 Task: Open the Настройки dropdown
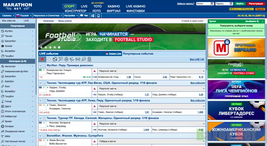pyautogui.click(x=71, y=15)
